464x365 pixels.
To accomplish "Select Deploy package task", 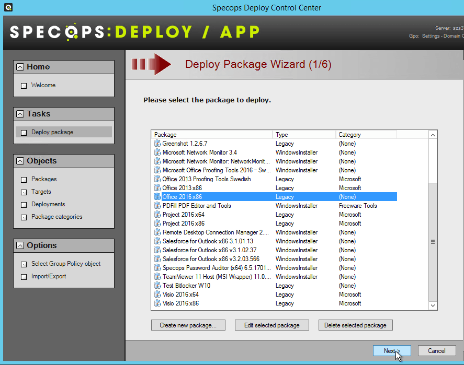I will 64,132.
